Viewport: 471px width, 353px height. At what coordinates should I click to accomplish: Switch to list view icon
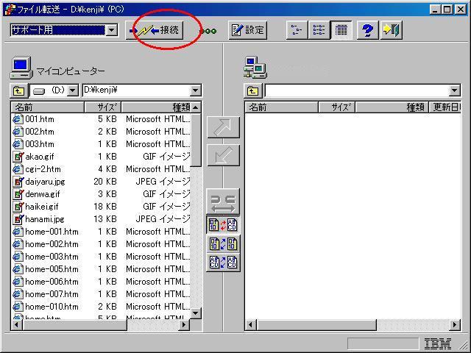point(319,30)
